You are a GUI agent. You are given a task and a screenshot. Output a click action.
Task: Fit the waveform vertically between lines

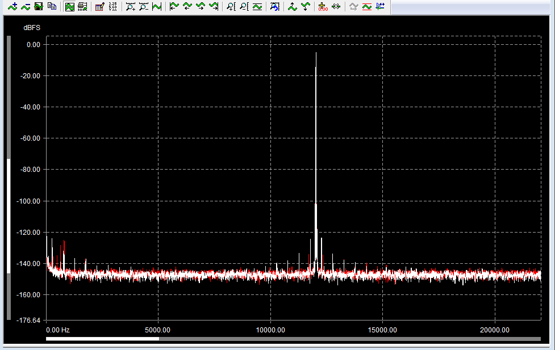click(x=257, y=6)
